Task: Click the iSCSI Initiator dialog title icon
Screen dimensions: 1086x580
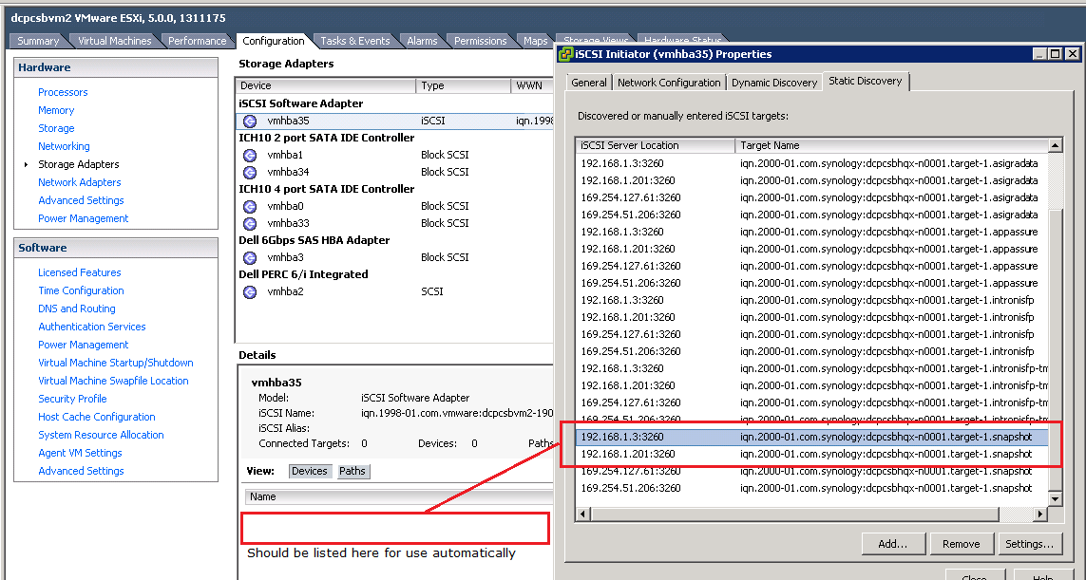Action: [x=566, y=54]
